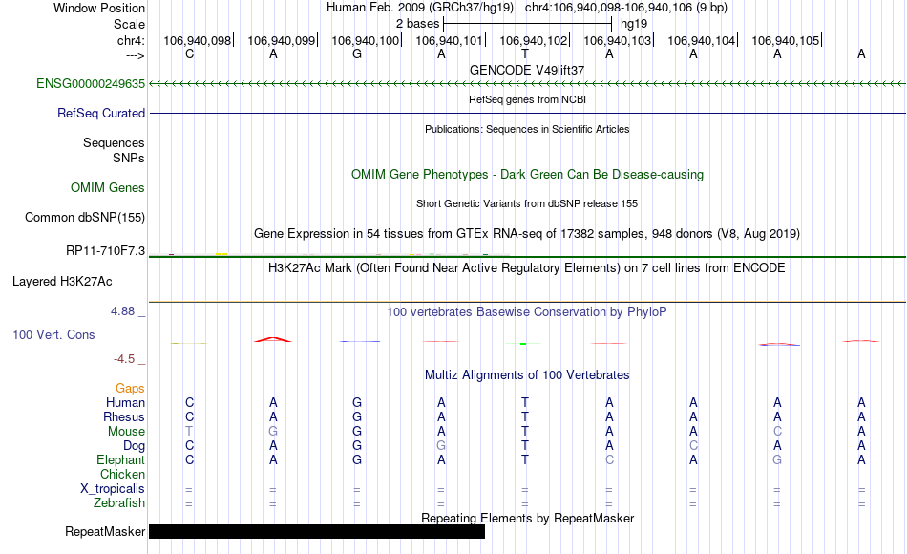The height and width of the screenshot is (554, 907).
Task: Click Repeating Elements by RepeatMasker title
Action: (x=528, y=518)
